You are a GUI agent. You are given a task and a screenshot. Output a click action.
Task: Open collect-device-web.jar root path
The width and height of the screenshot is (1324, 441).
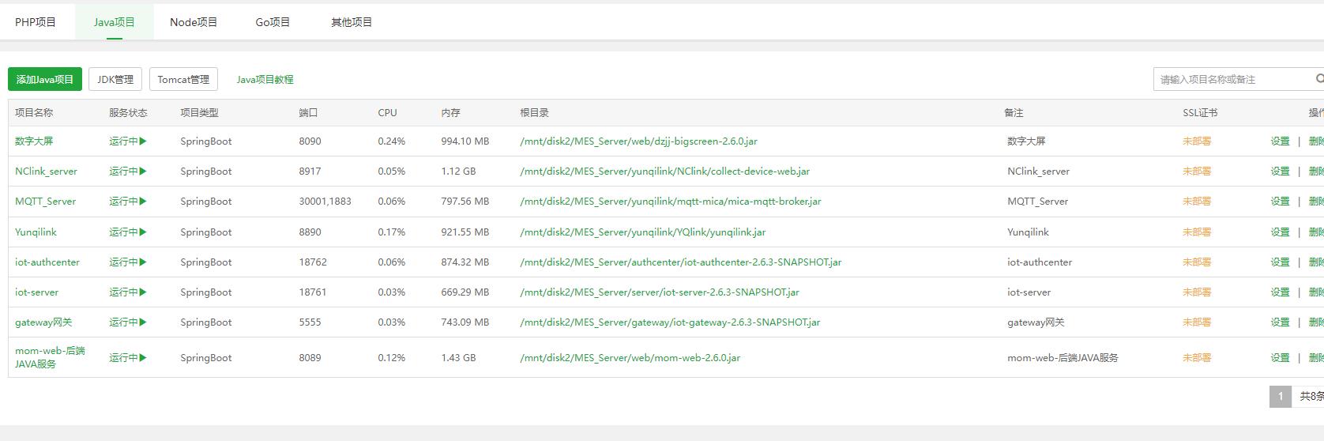[x=664, y=171]
